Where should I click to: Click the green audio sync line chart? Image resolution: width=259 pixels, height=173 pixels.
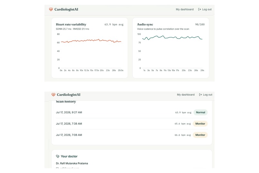pyautogui.click(x=172, y=38)
